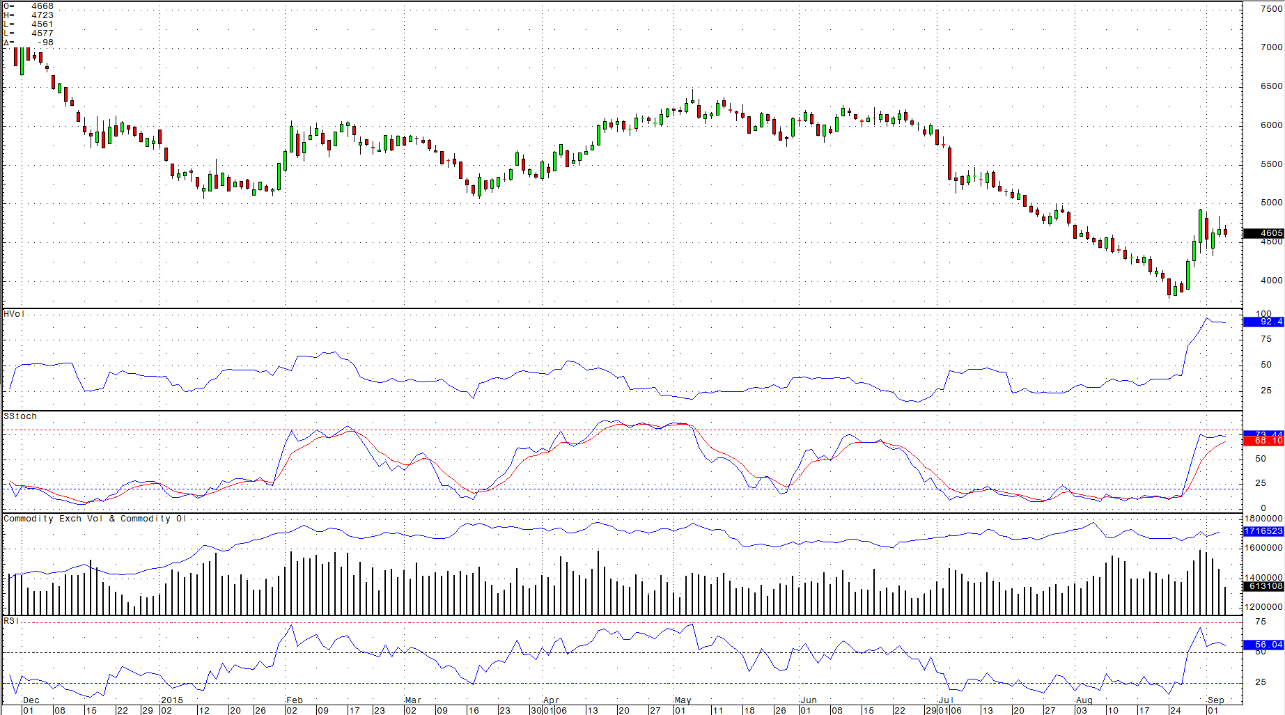
Task: Select the current price tag 4605
Action: pyautogui.click(x=1263, y=233)
